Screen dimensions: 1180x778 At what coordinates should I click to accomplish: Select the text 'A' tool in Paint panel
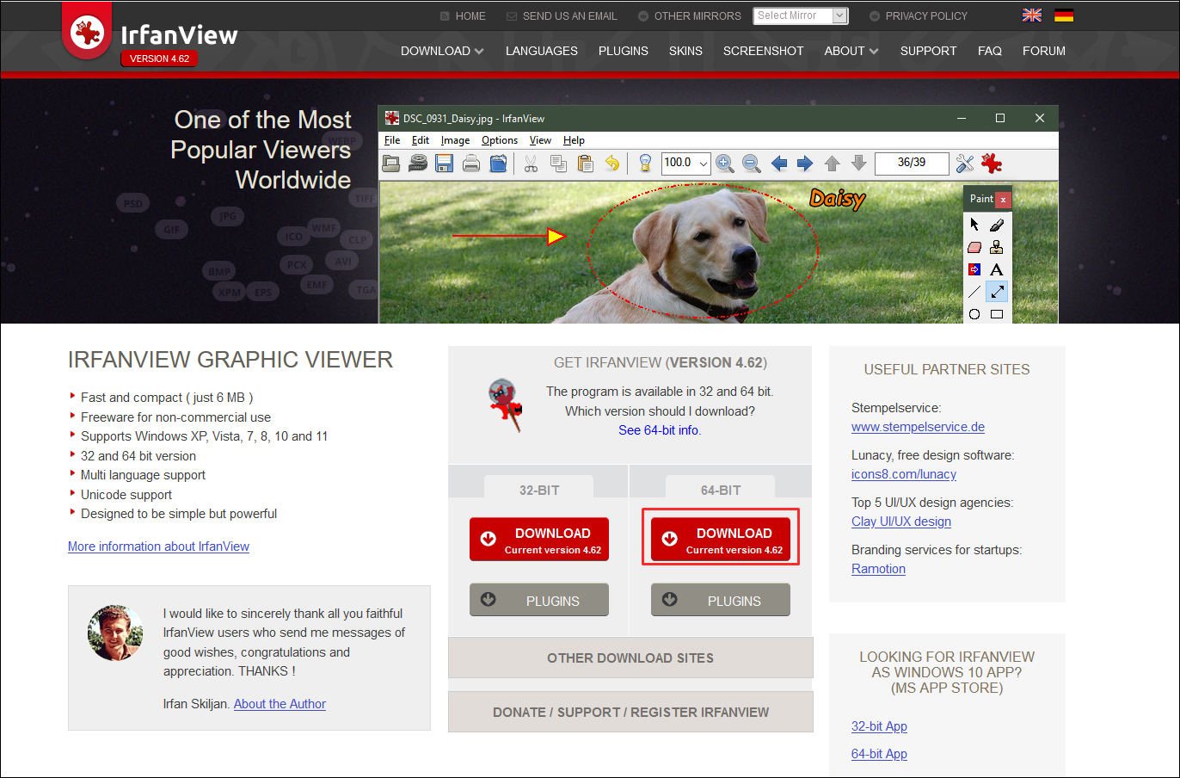[x=997, y=269]
